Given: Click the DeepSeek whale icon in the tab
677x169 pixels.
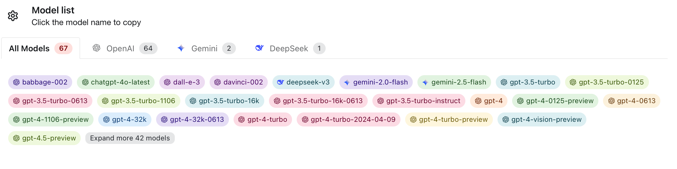Looking at the screenshot, I should (x=259, y=48).
